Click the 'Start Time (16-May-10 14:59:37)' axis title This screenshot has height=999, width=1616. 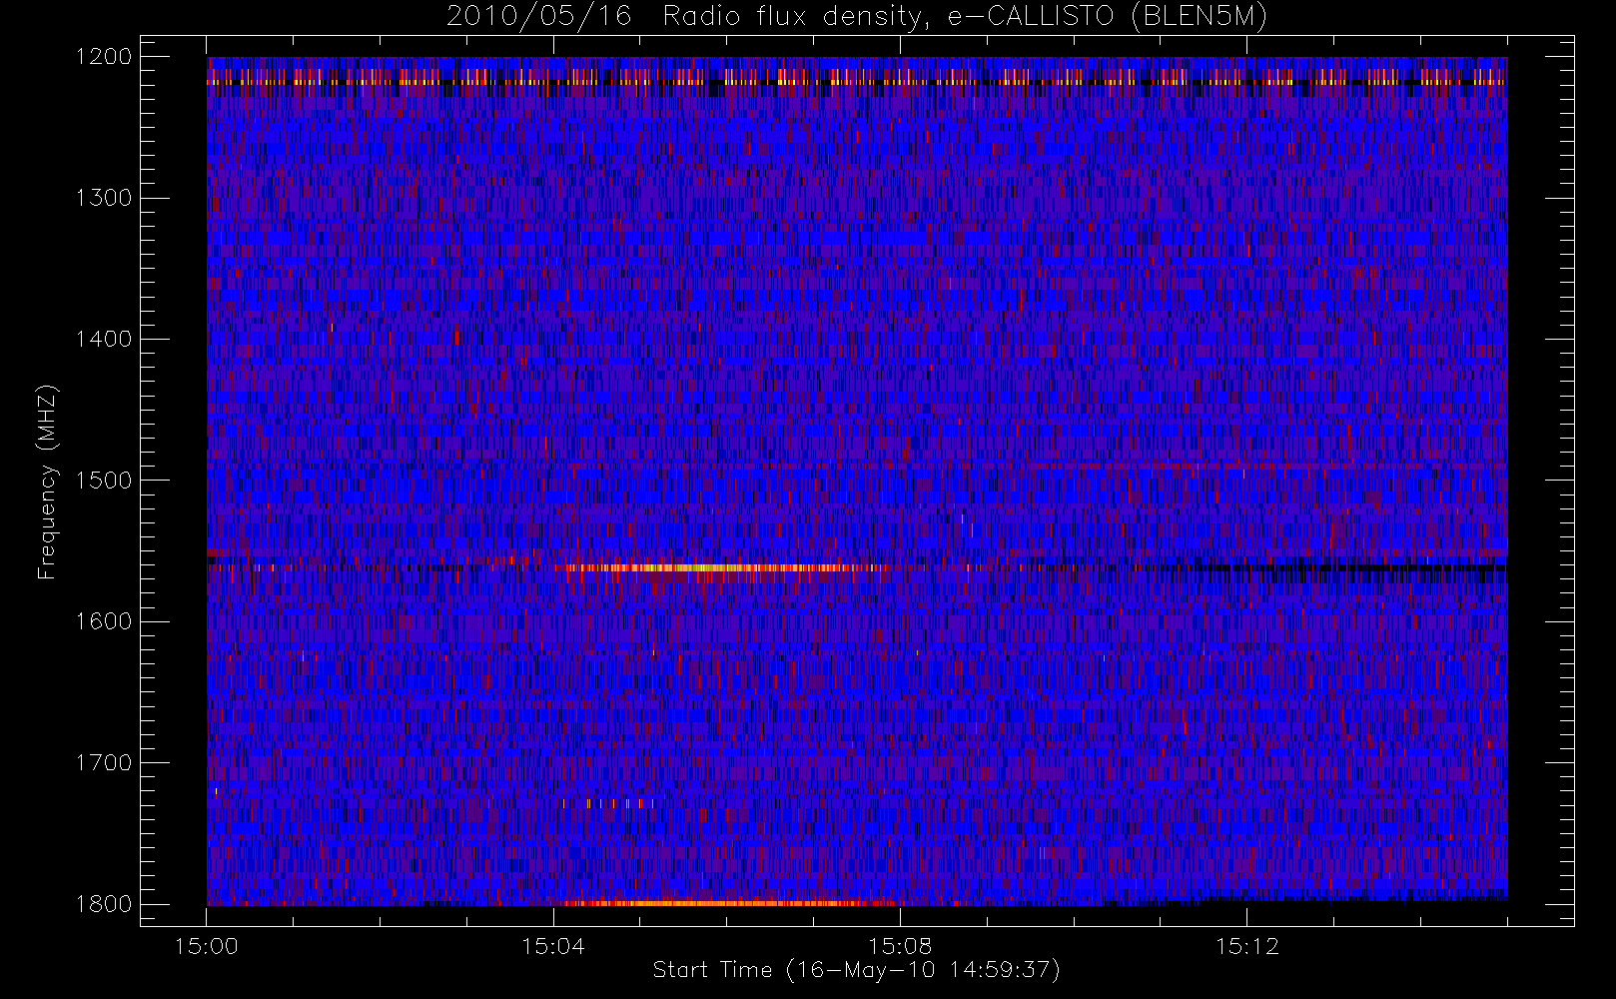[856, 970]
